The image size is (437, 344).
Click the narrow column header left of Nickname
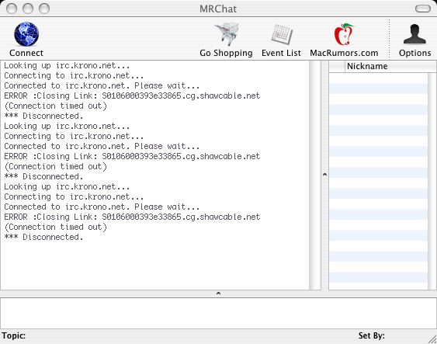337,66
